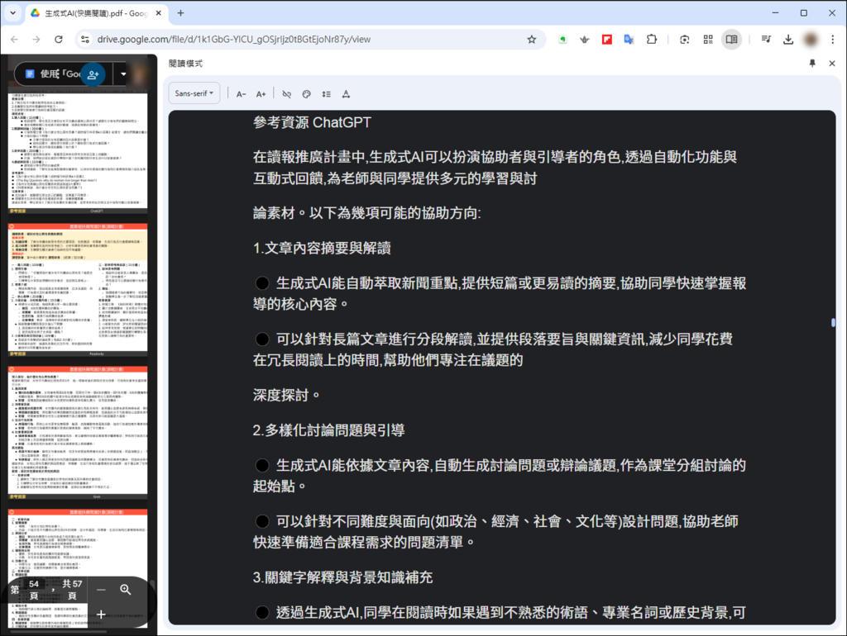Decrease reading mode font size
847x636 pixels.
tap(241, 94)
